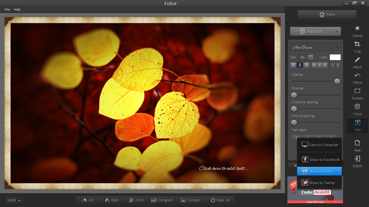
Task: Click the Opacity slider handle
Action: tap(337, 81)
